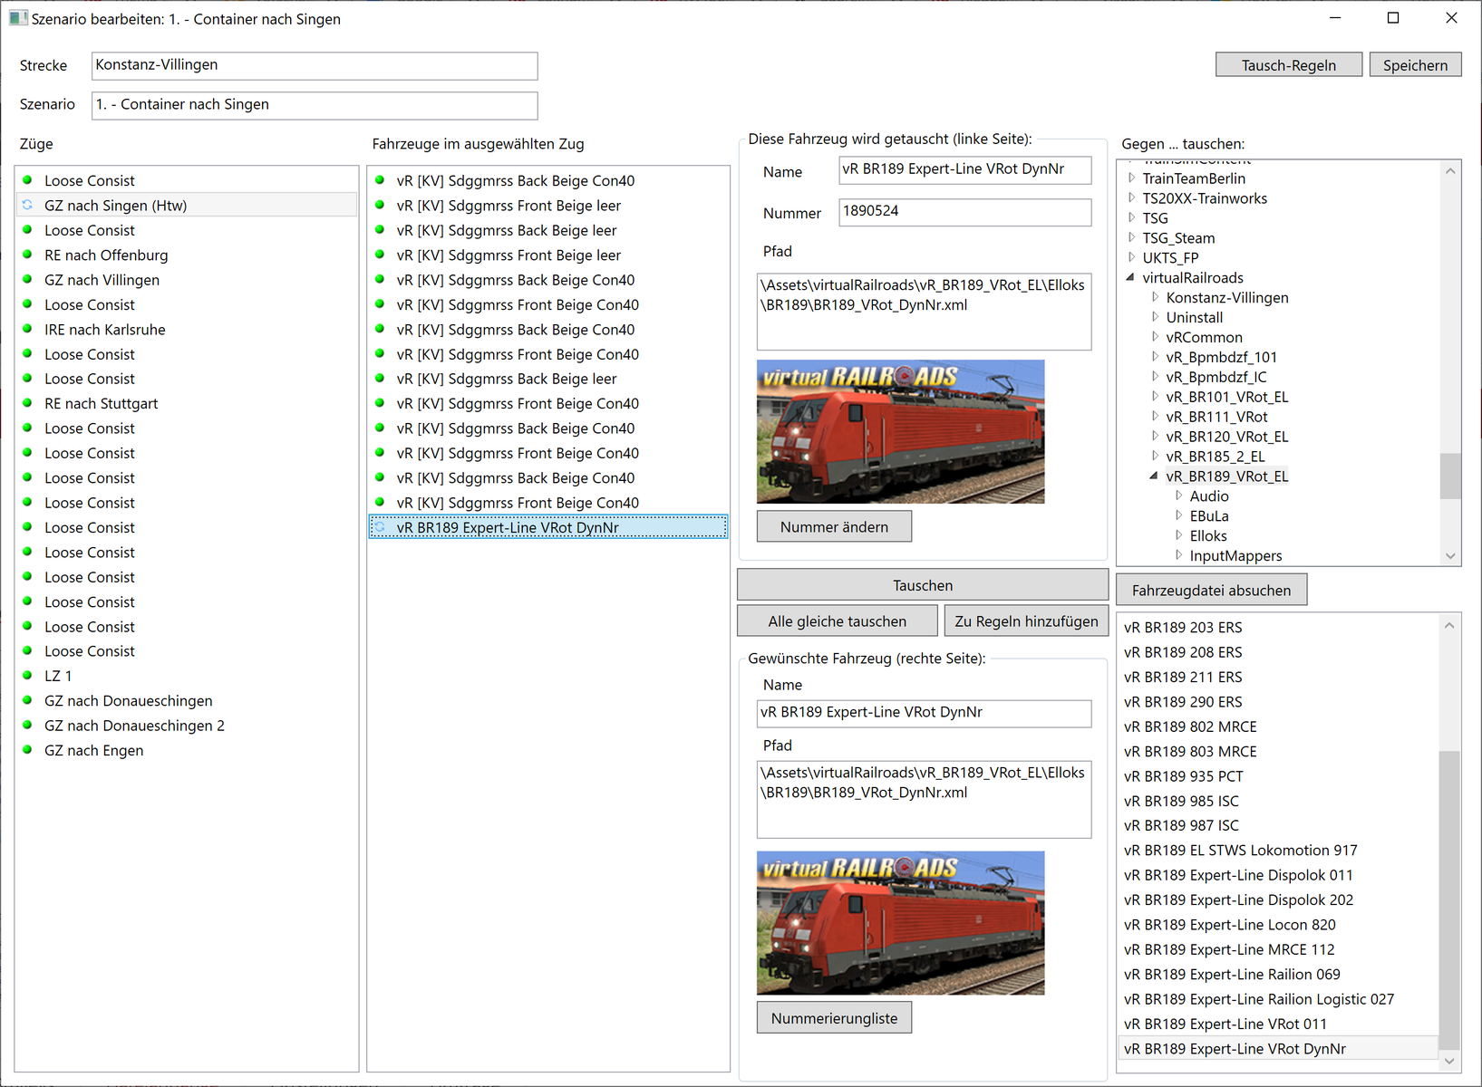
Task: Expand the Elloks folder in tree
Action: 1178,536
